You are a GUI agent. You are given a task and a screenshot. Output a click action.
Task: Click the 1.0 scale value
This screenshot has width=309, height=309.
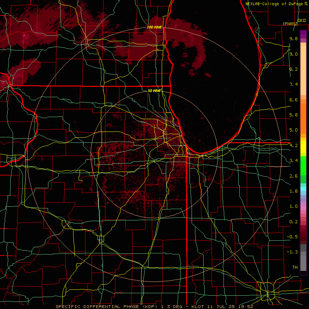(x=294, y=206)
